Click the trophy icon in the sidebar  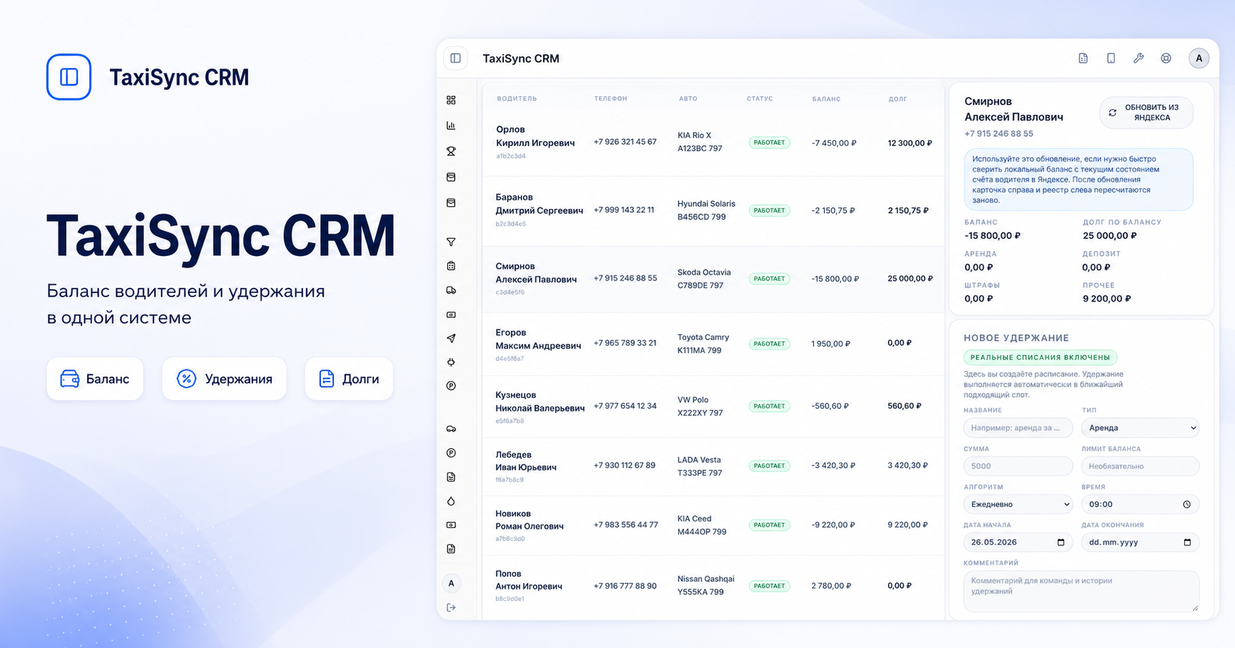pos(451,151)
